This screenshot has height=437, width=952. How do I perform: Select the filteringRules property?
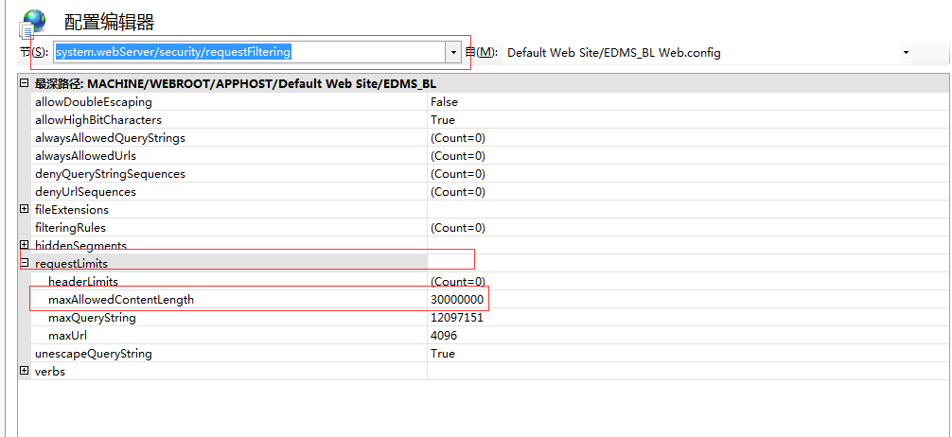pos(70,228)
